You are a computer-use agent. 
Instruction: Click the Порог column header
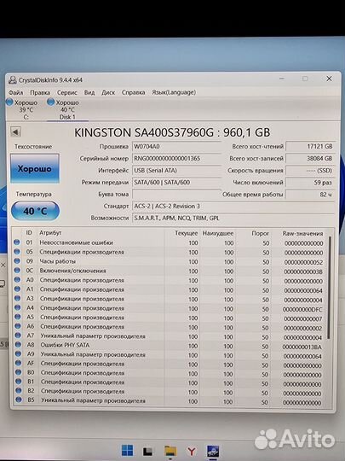[x=260, y=233]
